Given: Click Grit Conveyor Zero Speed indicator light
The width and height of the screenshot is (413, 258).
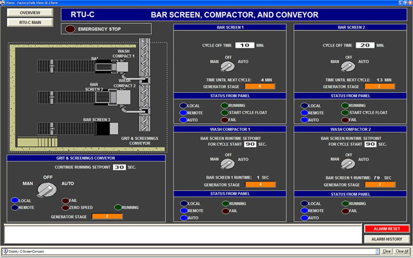Looking at the screenshot, I should (65, 208).
